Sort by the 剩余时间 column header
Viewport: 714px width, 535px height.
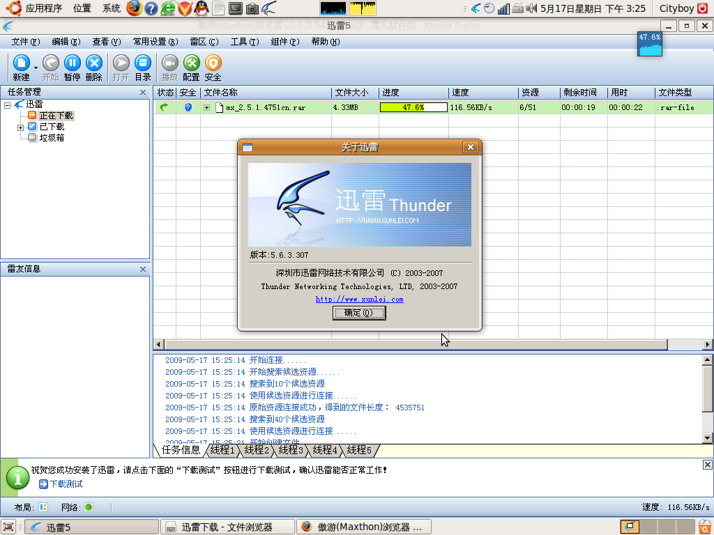[584, 93]
